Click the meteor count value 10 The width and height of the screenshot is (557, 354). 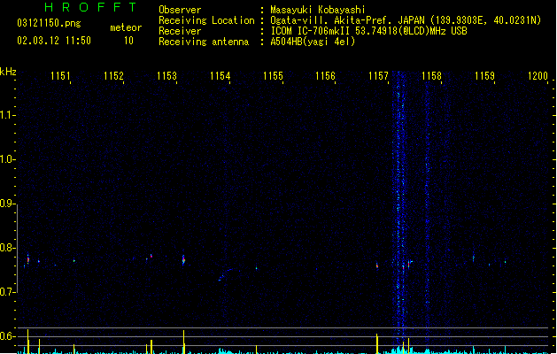pos(128,41)
